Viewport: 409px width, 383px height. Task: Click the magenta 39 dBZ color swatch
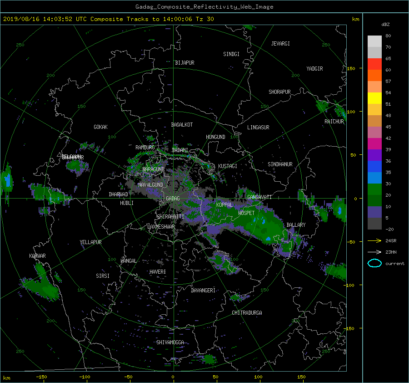click(x=374, y=144)
